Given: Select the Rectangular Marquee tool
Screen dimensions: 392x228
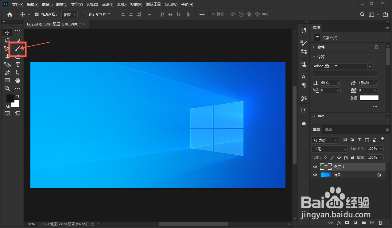Looking at the screenshot, I should [x=18, y=33].
